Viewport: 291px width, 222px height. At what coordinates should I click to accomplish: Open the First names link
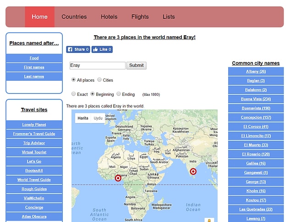tap(34, 67)
